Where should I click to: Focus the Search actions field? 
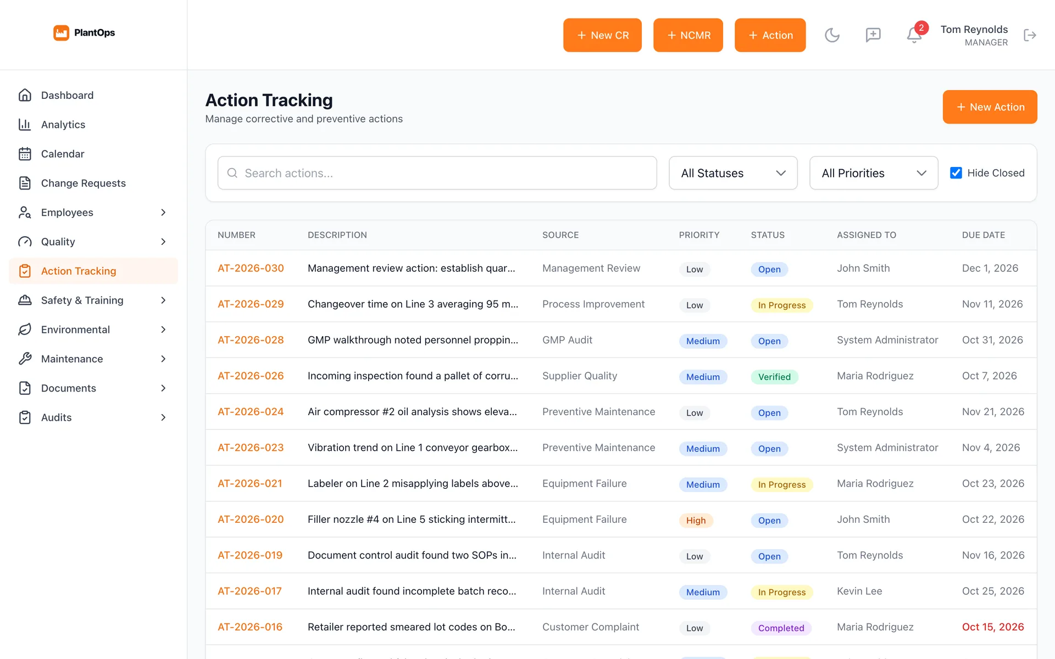tap(437, 173)
